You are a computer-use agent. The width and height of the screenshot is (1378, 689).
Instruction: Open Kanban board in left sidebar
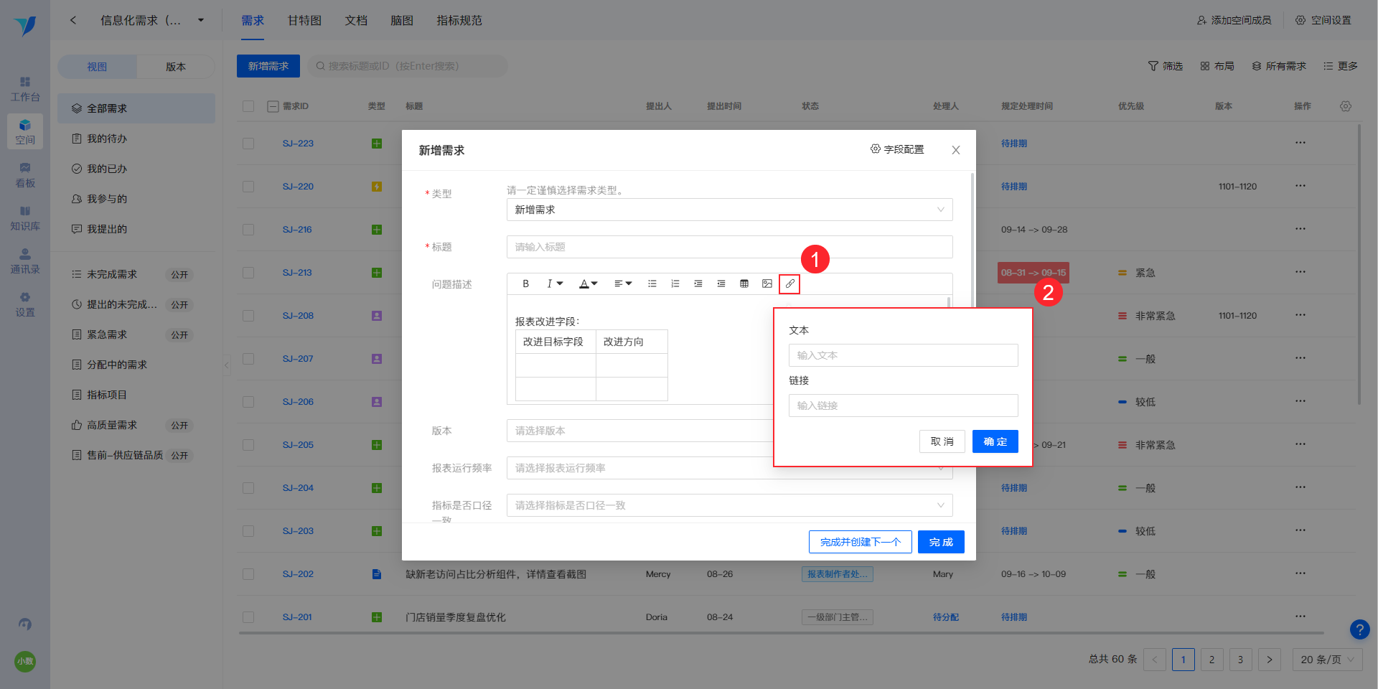tap(25, 175)
